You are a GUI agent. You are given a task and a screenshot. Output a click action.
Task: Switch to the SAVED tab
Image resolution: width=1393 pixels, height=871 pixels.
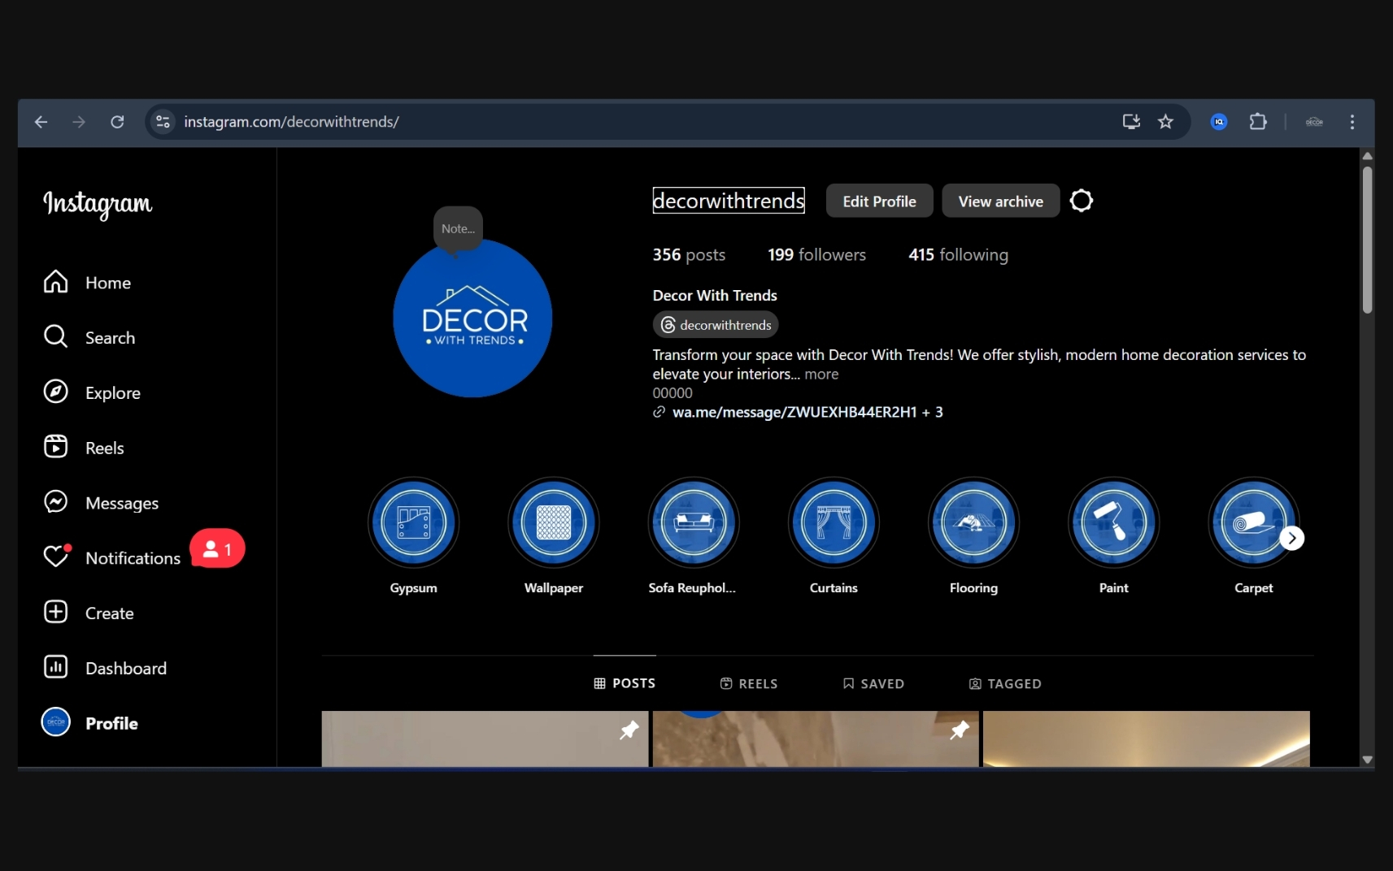(x=873, y=684)
